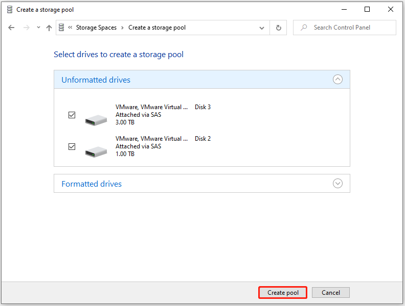The width and height of the screenshot is (405, 306).
Task: Click the 3.00 TB size text
Action: click(x=125, y=122)
